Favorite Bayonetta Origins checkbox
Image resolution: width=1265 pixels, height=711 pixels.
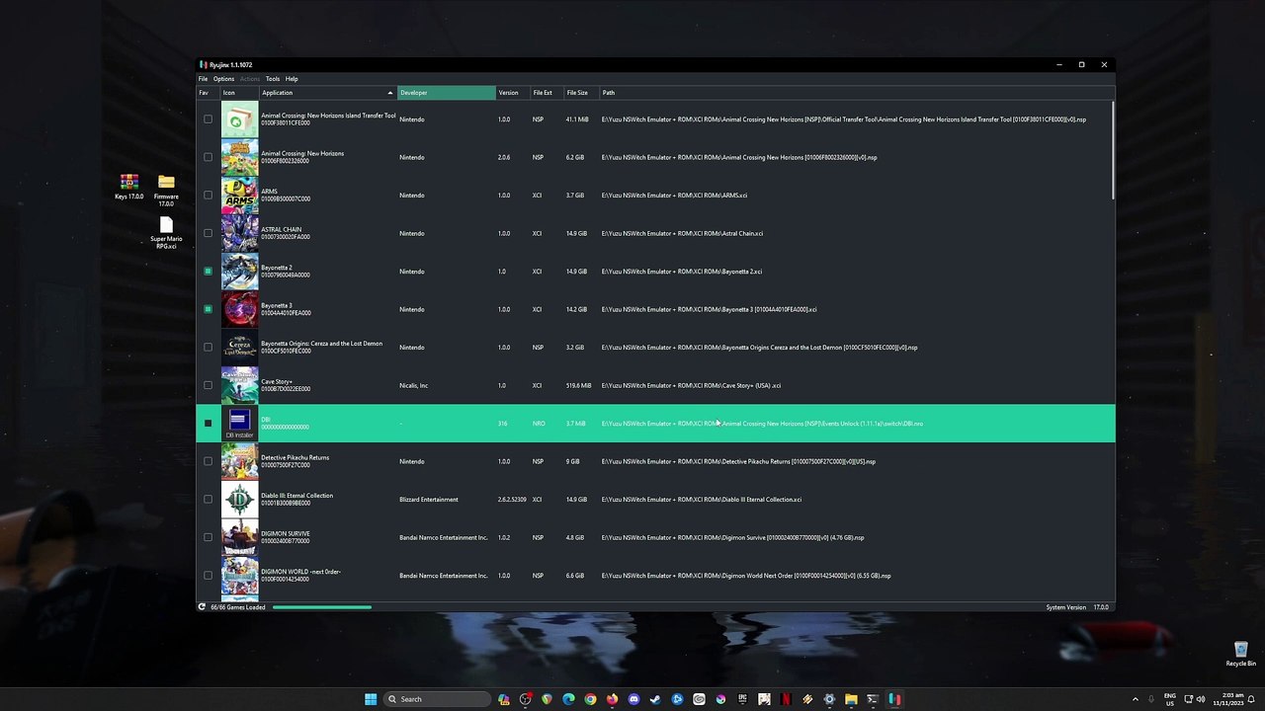(208, 348)
